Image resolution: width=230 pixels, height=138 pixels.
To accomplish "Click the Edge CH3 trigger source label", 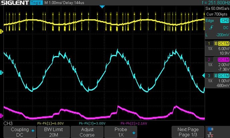I will [x=217, y=20].
